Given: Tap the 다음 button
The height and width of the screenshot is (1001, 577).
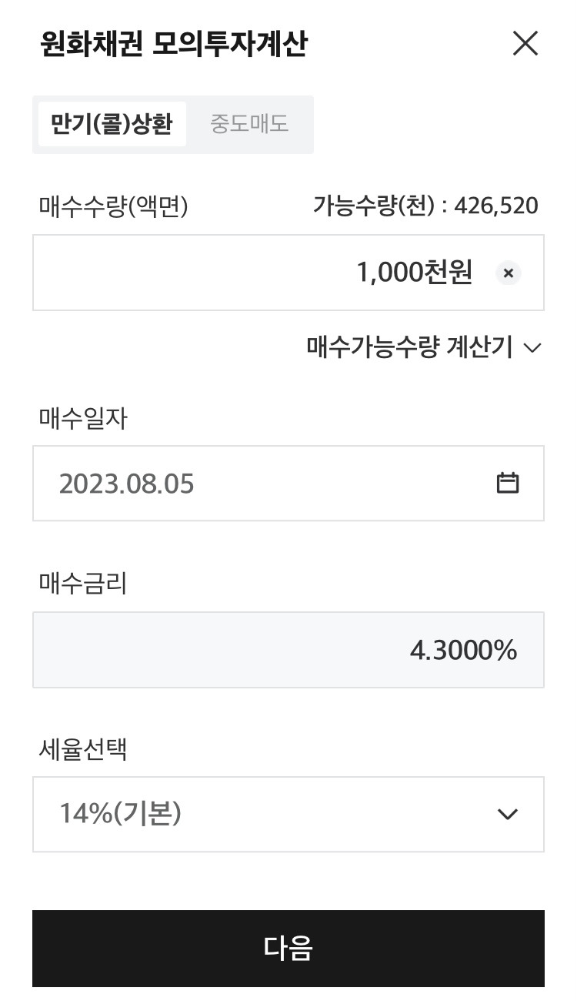Looking at the screenshot, I should click(x=288, y=949).
